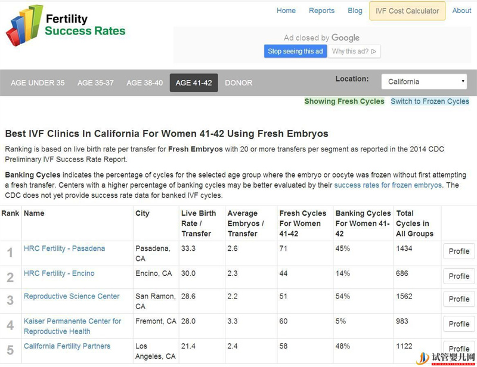Follow the success rates for frozen embryos link
Image resolution: width=477 pixels, height=367 pixels.
click(388, 185)
